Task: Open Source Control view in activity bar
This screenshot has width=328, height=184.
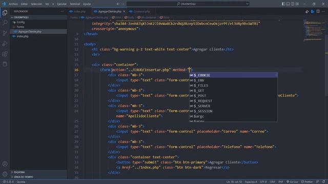Action: coord(5,33)
